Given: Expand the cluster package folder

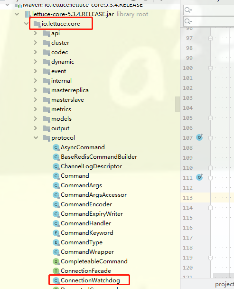Looking at the screenshot, I should [x=36, y=43].
